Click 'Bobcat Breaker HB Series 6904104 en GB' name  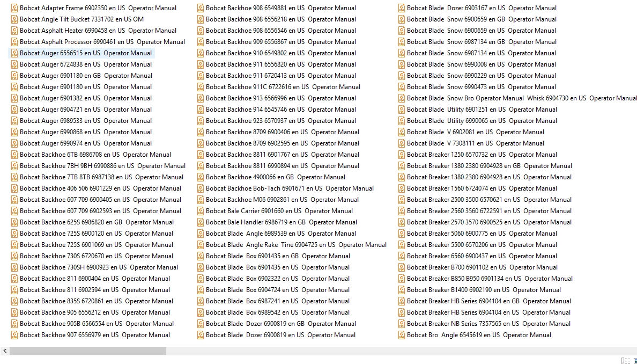(489, 301)
